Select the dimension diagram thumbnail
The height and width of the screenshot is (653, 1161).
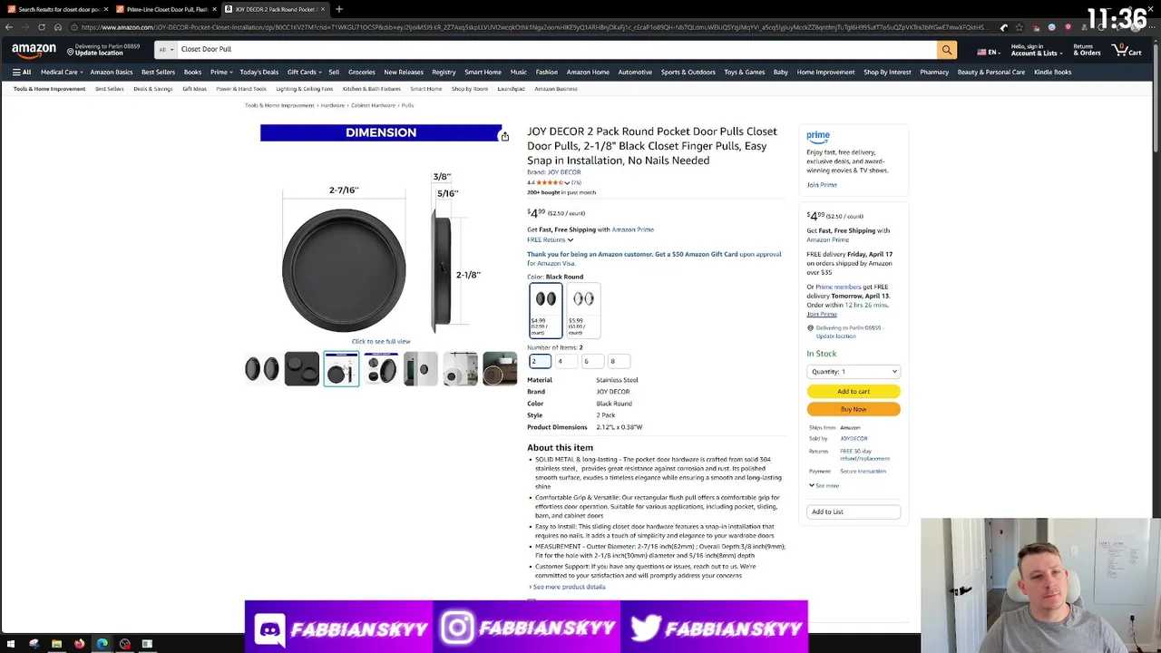342,368
